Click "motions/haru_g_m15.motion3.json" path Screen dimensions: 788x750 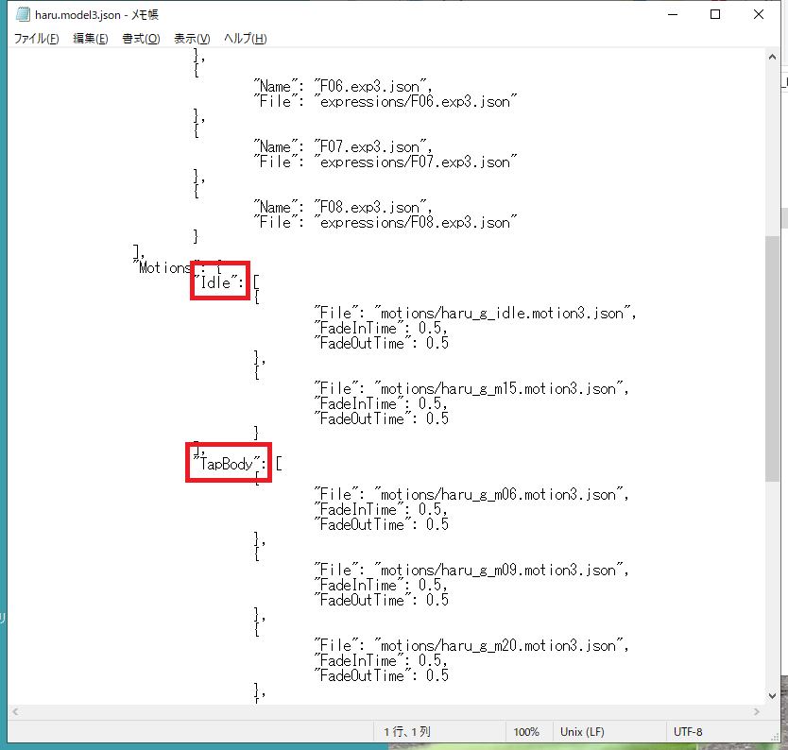click(499, 388)
